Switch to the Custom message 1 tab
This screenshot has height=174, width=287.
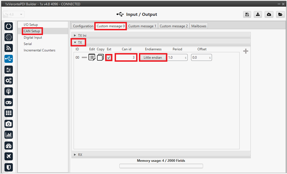(142, 26)
